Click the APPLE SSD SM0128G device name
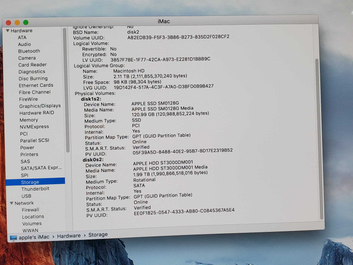This screenshot has height=265, width=353. (155, 103)
